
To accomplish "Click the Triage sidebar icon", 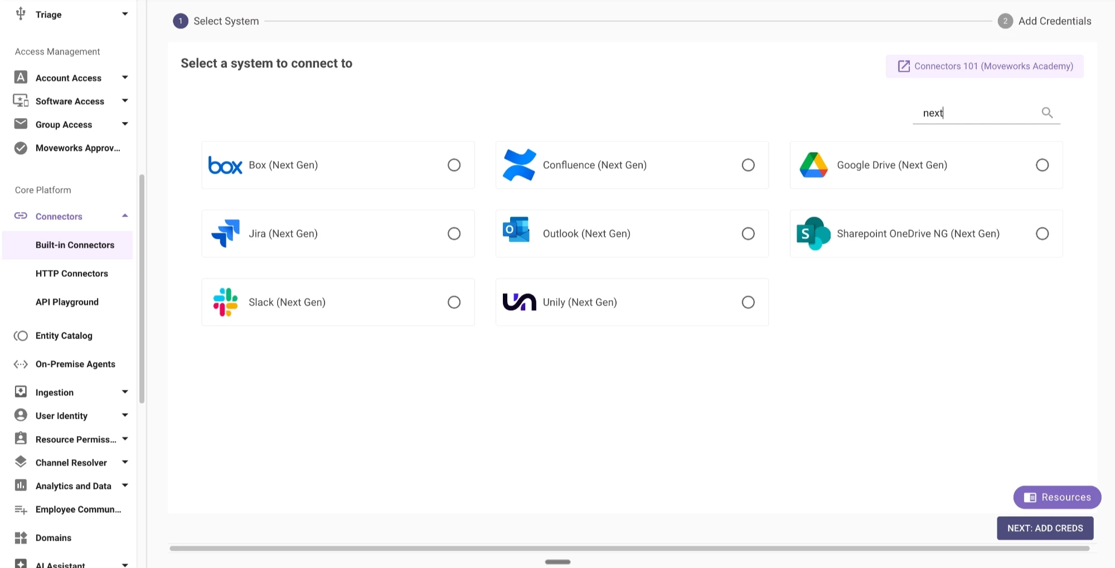I will [21, 13].
